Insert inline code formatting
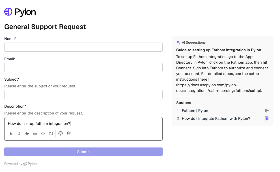The width and height of the screenshot is (280, 172). coord(43,133)
